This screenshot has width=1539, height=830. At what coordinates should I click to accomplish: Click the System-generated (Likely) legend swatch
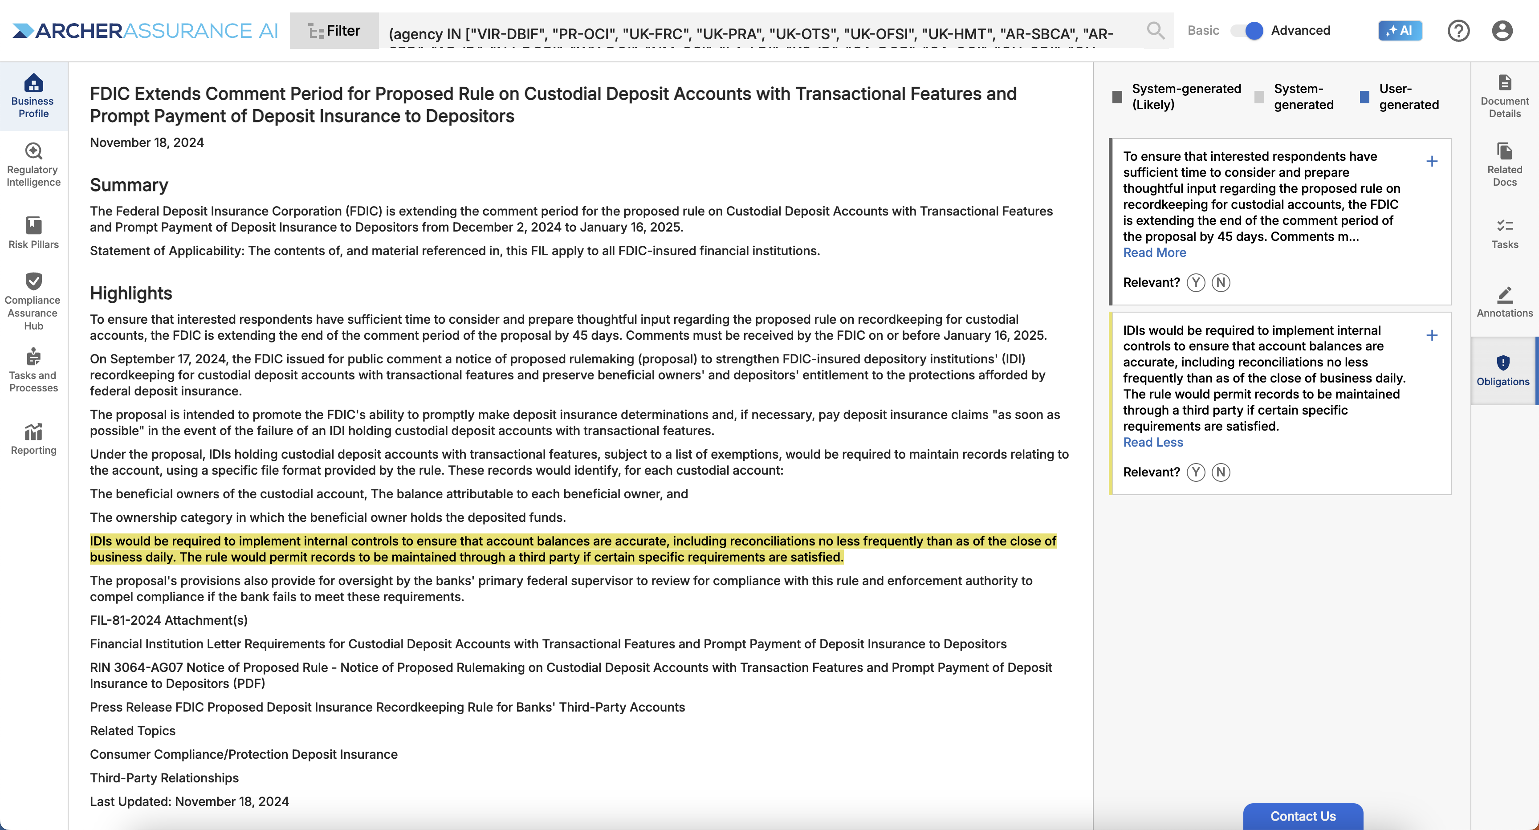[x=1117, y=97]
